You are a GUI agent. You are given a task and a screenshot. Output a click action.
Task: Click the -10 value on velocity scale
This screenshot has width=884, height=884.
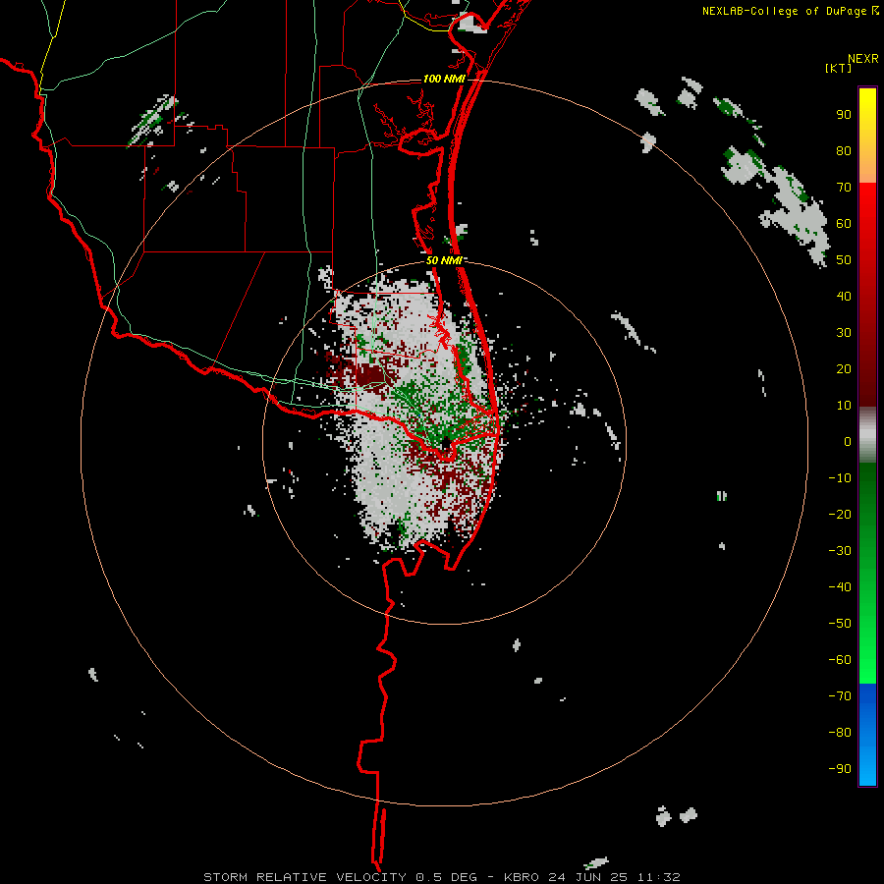(840, 478)
